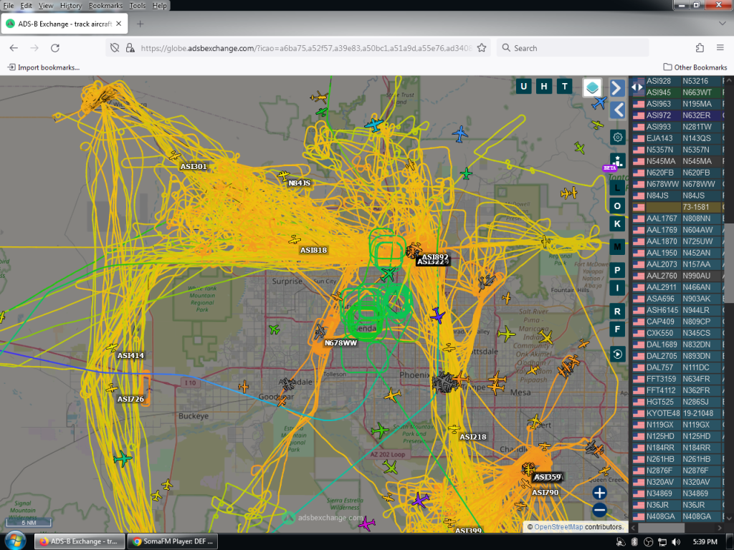Viewport: 734px width, 550px height.
Task: Open the Edit menu
Action: point(27,6)
